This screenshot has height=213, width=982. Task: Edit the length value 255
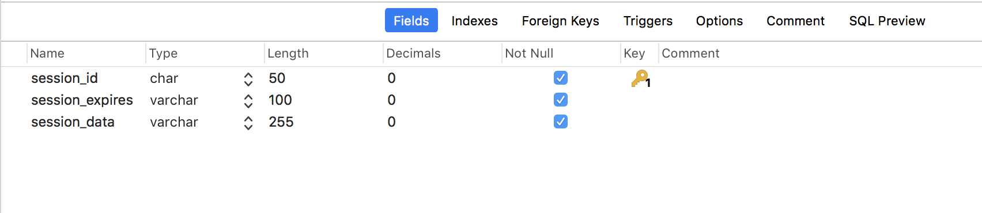pyautogui.click(x=281, y=122)
